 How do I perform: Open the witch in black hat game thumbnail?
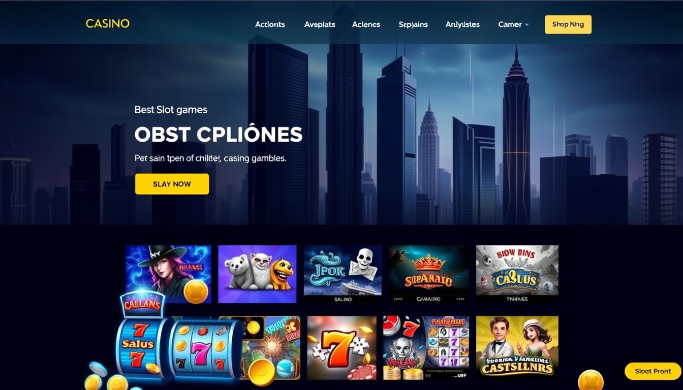[168, 274]
